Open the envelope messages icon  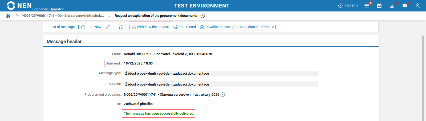[x=405, y=6]
